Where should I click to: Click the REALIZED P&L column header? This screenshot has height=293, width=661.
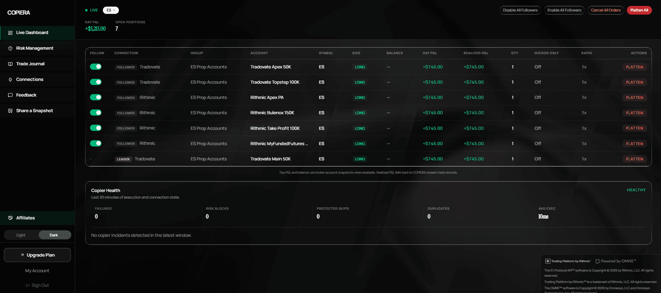(476, 53)
